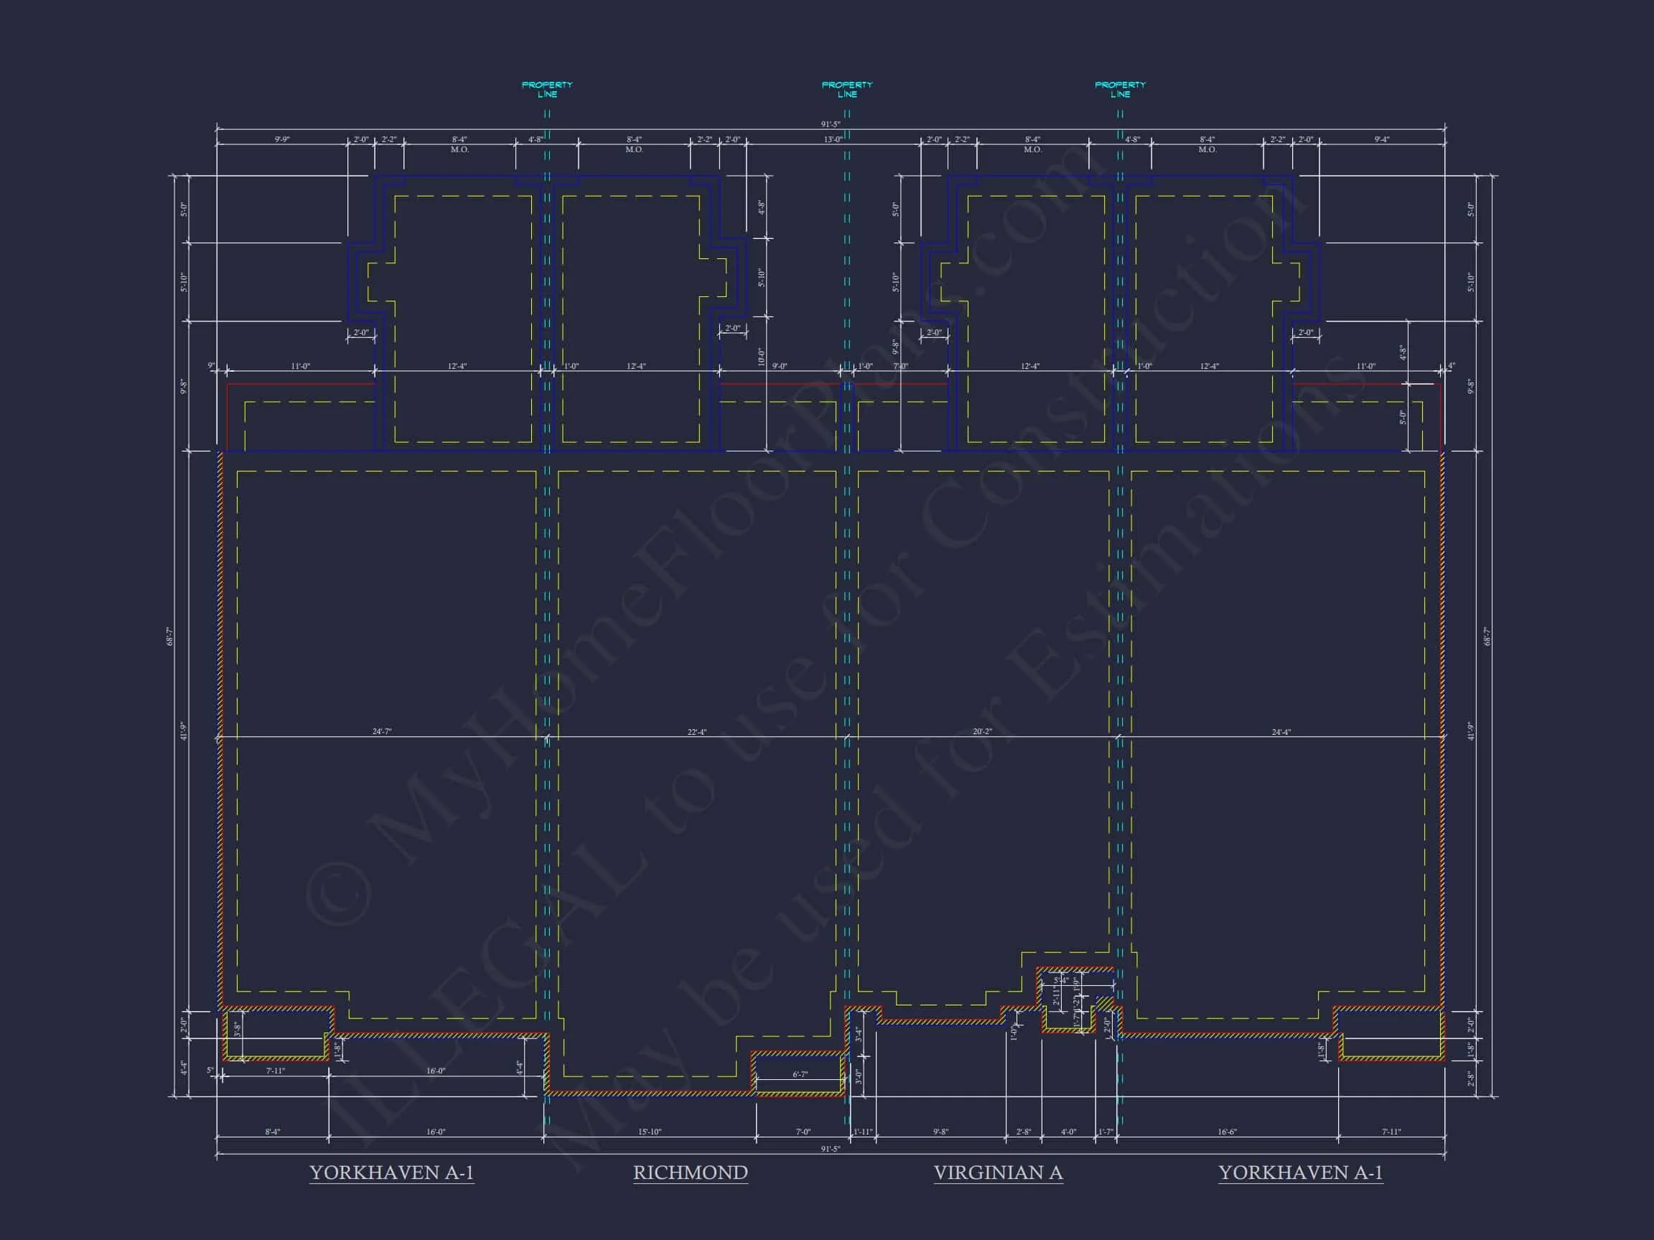Select the 24'-7" width dimension text

(382, 731)
